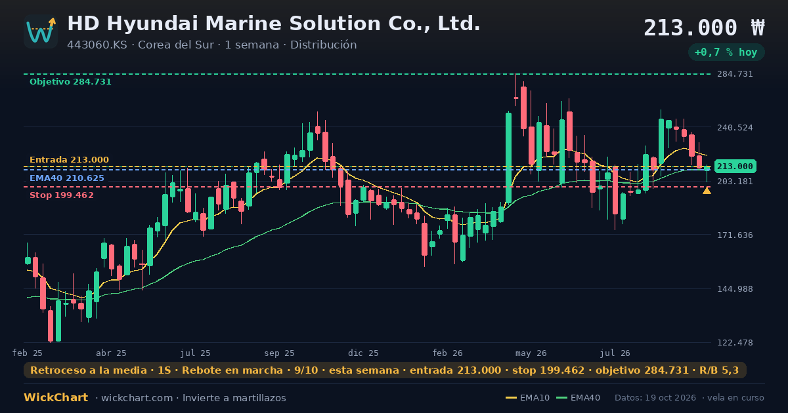Click the 171.636 price axis label
788x413 pixels.
(x=735, y=235)
